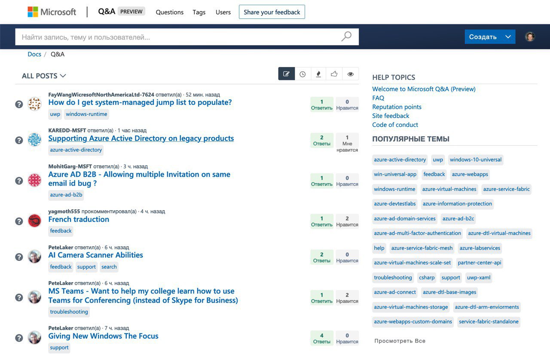This screenshot has height=355, width=550.
Task: Open the Tags menu item
Action: 199,12
